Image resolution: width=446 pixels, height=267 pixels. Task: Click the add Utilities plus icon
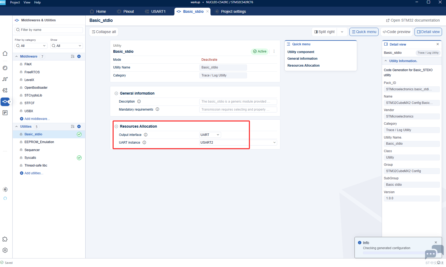pos(79,127)
